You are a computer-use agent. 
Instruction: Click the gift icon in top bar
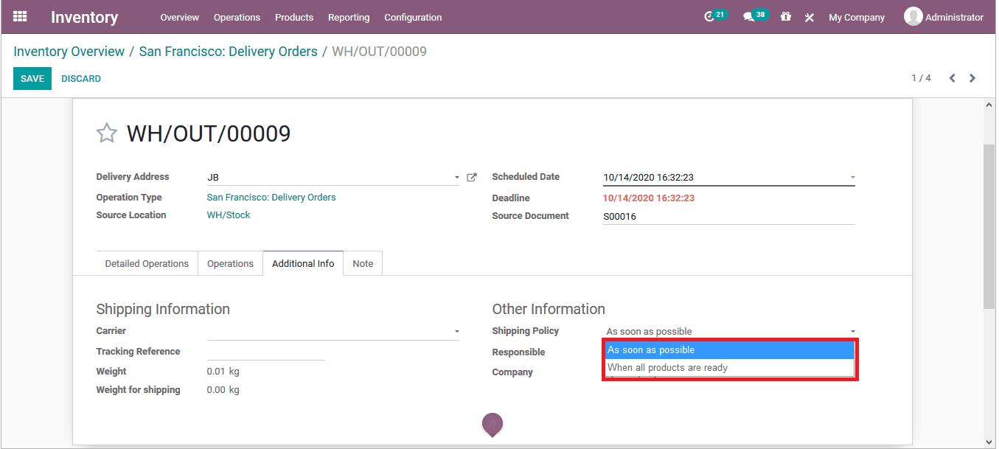(x=786, y=16)
